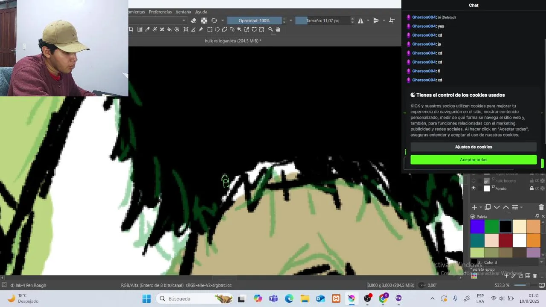This screenshot has width=546, height=307.
Task: Open the Ayuda menu
Action: point(201,12)
